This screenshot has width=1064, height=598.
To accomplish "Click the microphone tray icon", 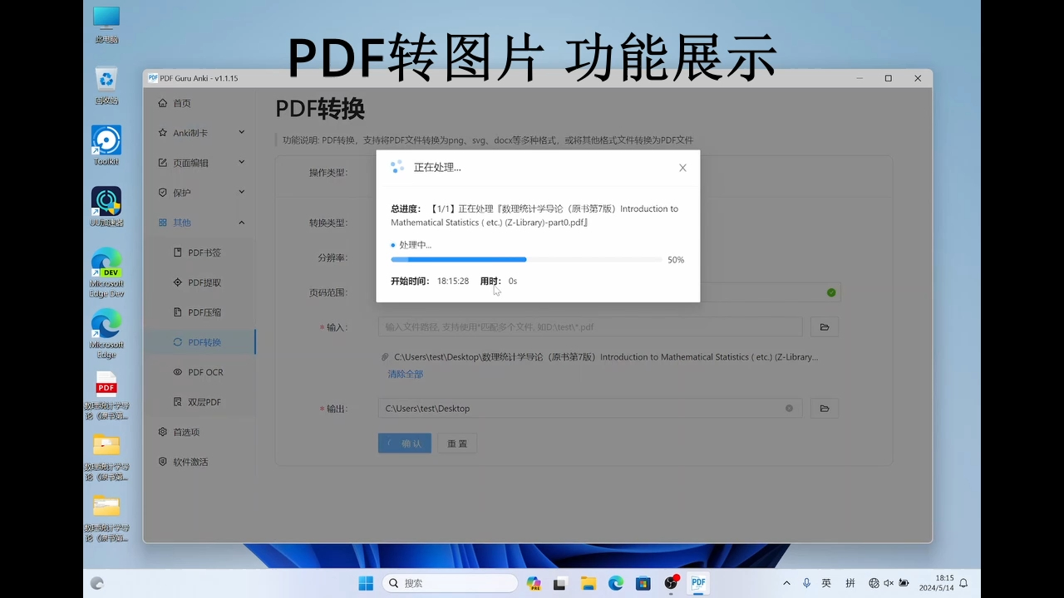I will tap(806, 583).
